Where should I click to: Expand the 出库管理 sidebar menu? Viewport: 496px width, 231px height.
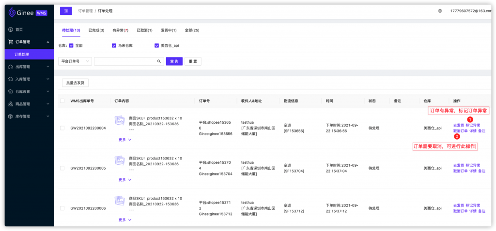point(48,67)
